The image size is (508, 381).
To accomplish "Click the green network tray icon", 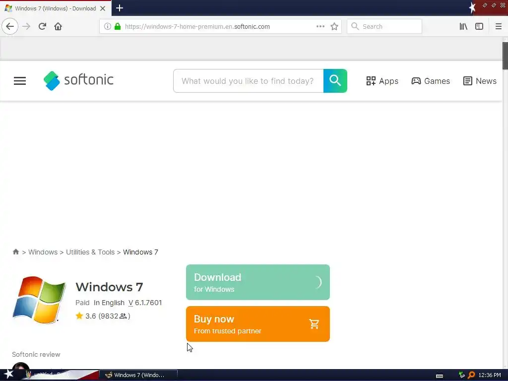I will point(462,375).
